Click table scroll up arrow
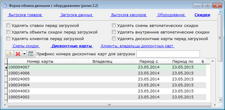 (213, 61)
